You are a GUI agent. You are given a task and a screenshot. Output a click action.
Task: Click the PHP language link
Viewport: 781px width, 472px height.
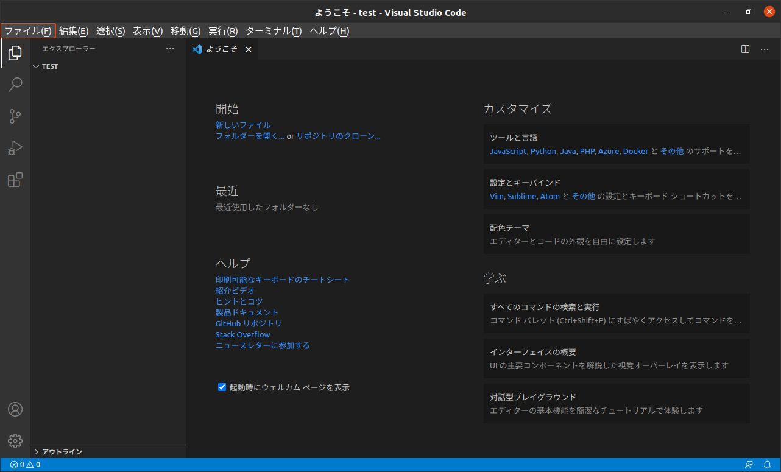(x=587, y=151)
